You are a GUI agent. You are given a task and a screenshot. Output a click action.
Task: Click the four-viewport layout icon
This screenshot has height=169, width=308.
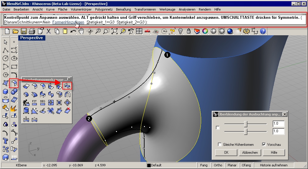coord(139,31)
